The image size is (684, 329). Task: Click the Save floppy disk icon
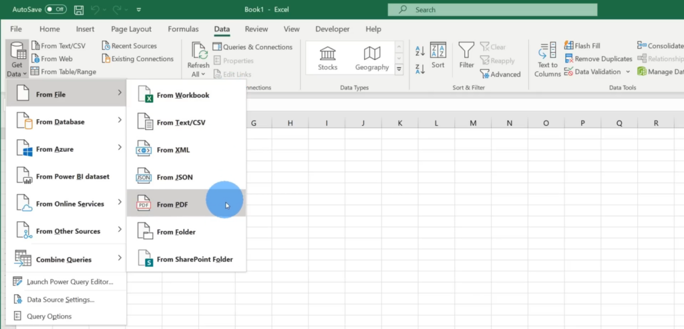(79, 9)
